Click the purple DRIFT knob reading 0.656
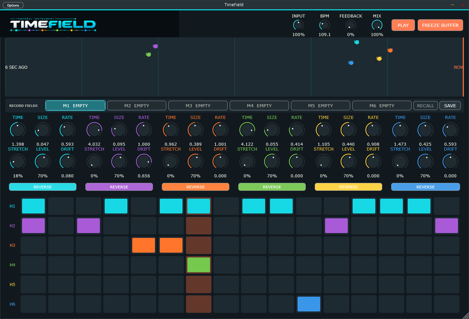Viewport: 469px width, 319px height. click(144, 162)
